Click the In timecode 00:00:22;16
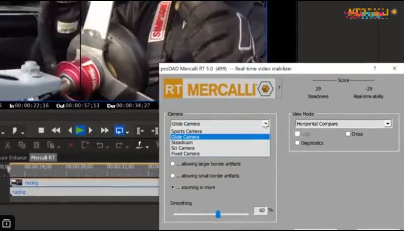404x231 pixels. tap(32, 105)
